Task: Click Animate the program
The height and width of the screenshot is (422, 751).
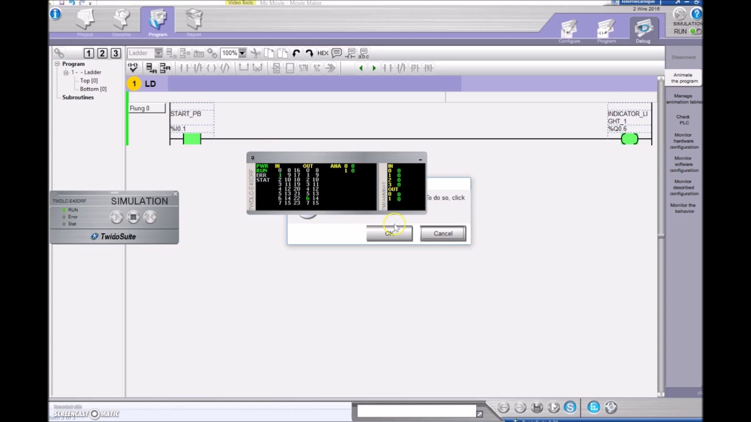Action: (683, 78)
